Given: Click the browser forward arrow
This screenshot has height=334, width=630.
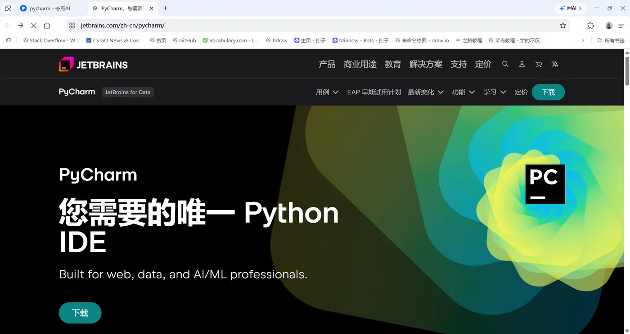Looking at the screenshot, I should [20, 26].
